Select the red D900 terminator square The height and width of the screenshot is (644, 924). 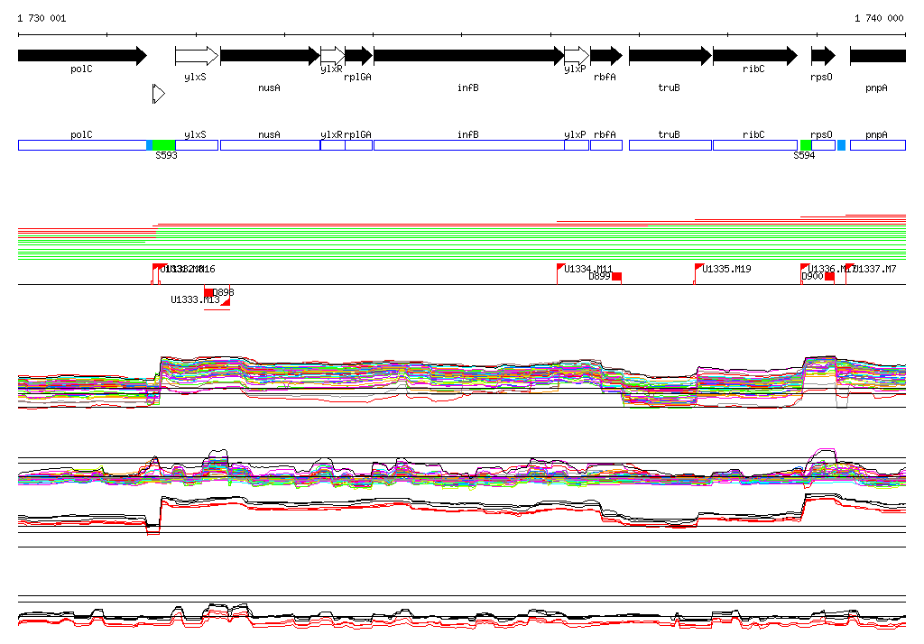click(x=830, y=276)
